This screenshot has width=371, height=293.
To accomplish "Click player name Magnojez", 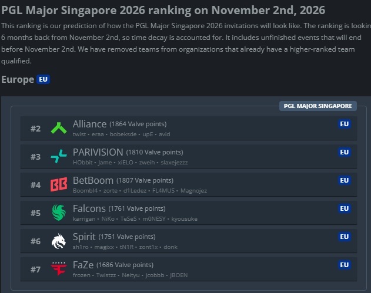I will (x=193, y=190).
